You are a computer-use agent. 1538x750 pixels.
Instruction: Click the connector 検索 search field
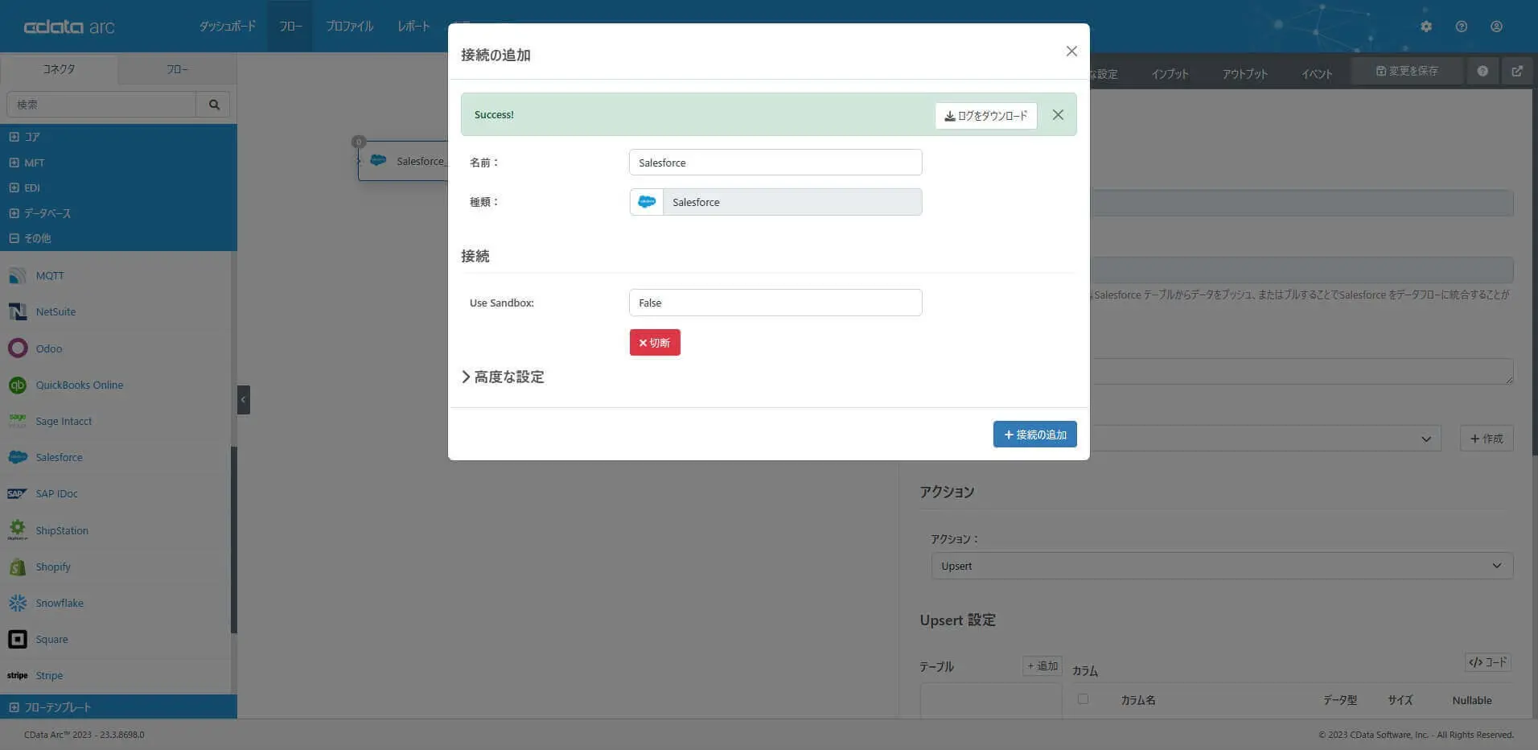[101, 105]
